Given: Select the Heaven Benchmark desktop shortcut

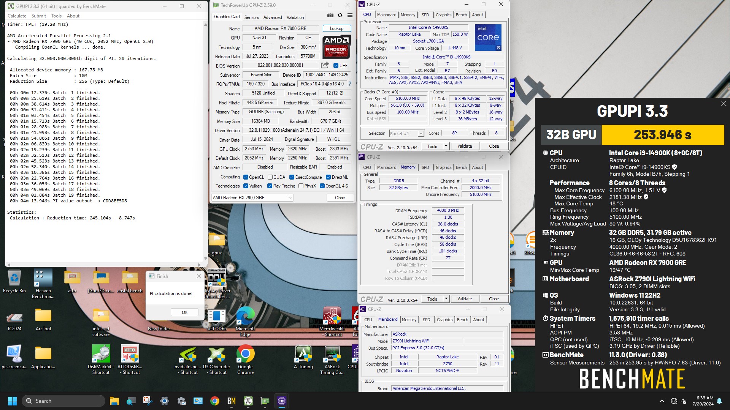Looking at the screenshot, I should [x=43, y=284].
